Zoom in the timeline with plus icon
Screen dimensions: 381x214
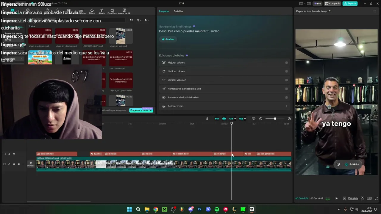click(289, 119)
